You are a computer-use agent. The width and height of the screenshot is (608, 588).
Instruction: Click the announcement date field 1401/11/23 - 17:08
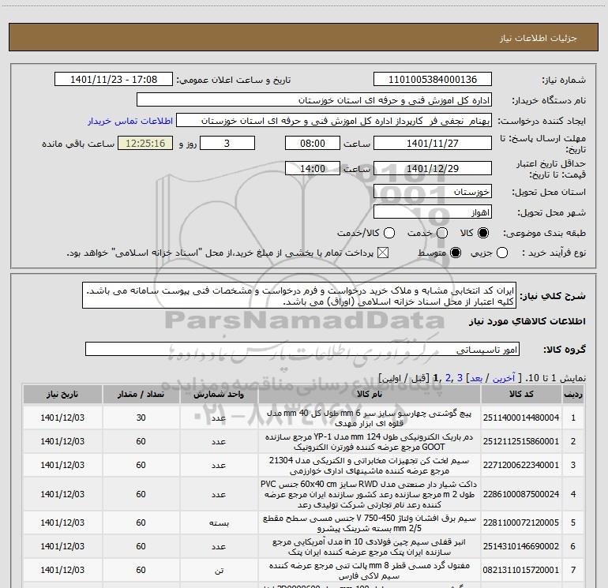pyautogui.click(x=114, y=80)
